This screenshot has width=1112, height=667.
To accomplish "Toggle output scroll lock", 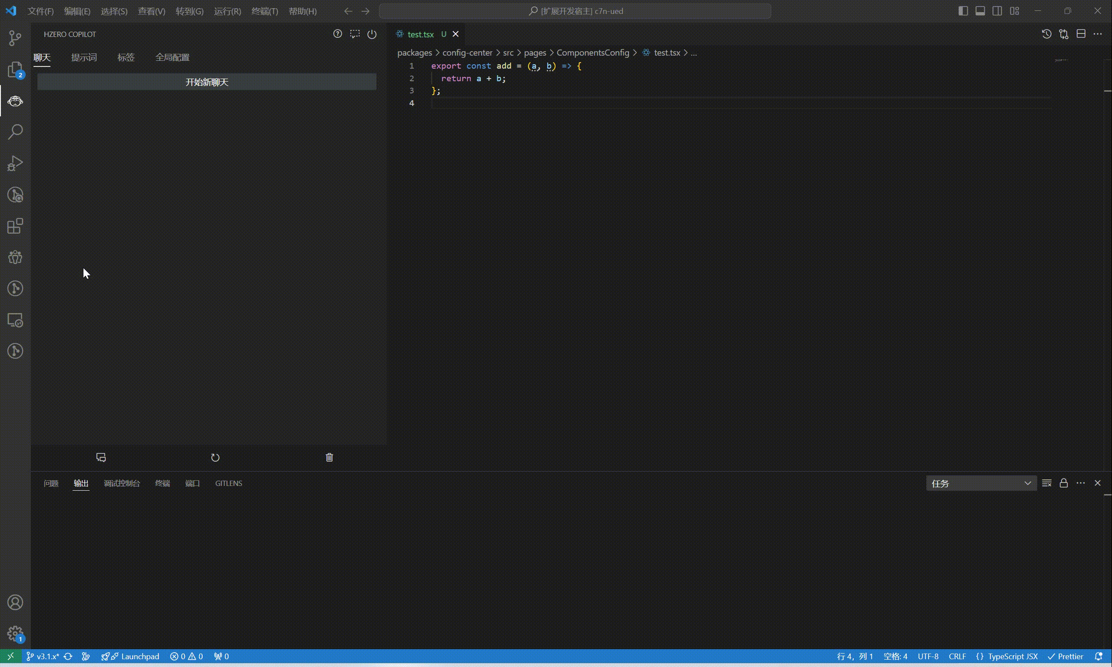I will [x=1064, y=483].
